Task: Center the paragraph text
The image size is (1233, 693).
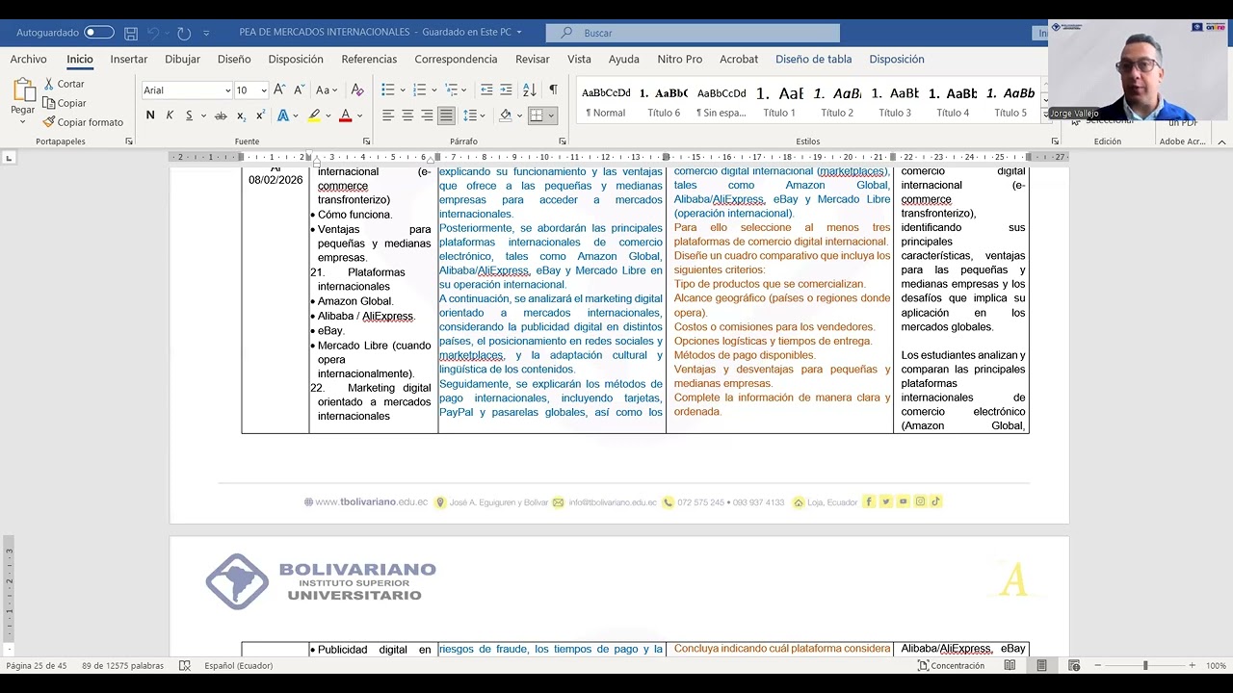Action: click(x=407, y=115)
